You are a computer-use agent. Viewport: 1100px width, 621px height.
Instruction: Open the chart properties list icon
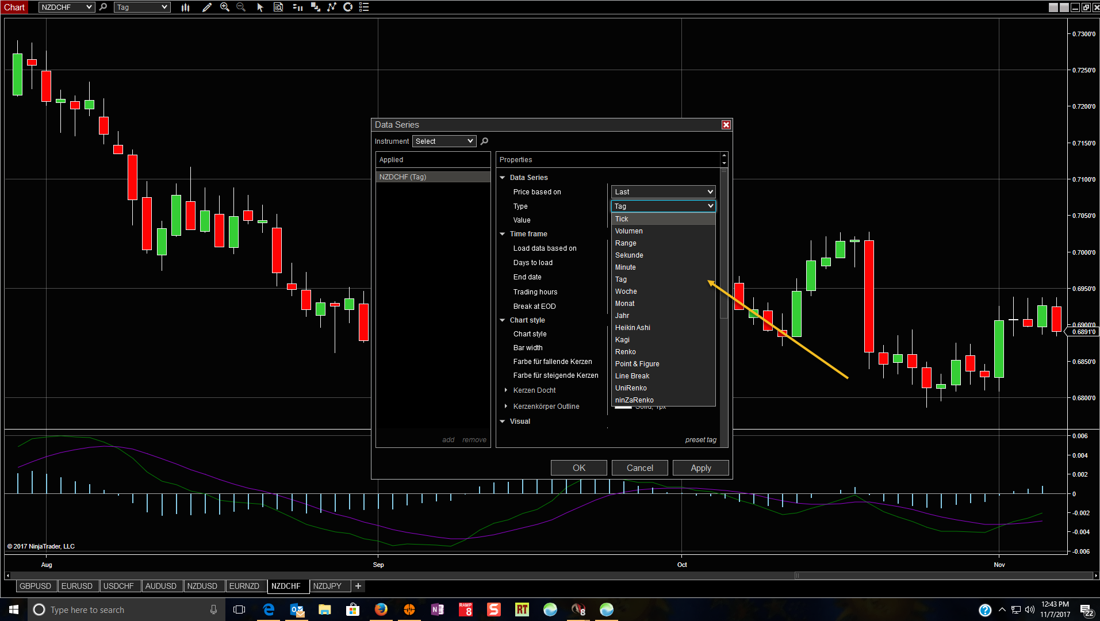pos(364,7)
